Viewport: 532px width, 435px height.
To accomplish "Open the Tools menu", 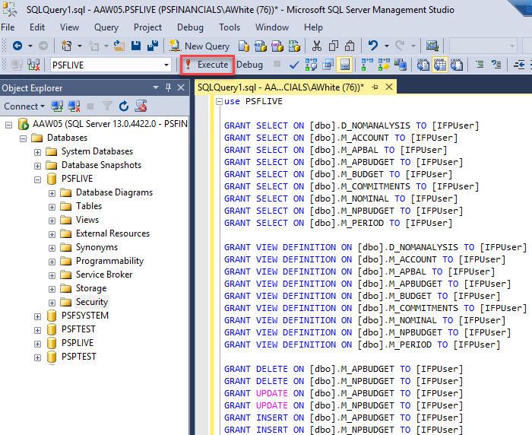I will click(230, 27).
